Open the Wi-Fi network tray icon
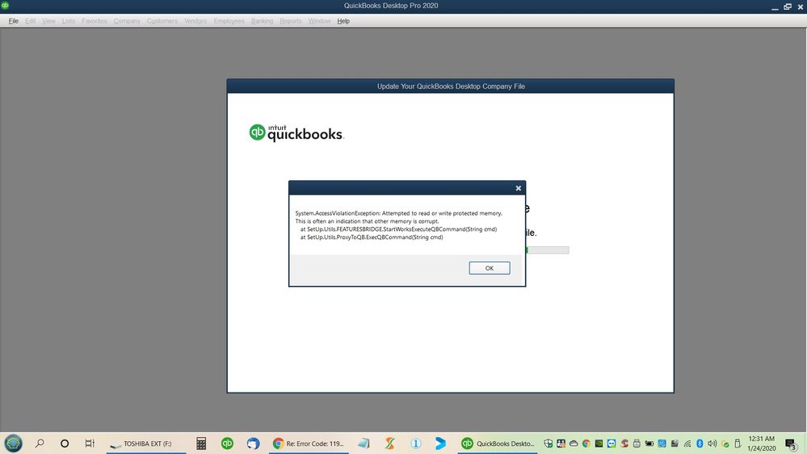Image resolution: width=807 pixels, height=454 pixels. tap(687, 443)
